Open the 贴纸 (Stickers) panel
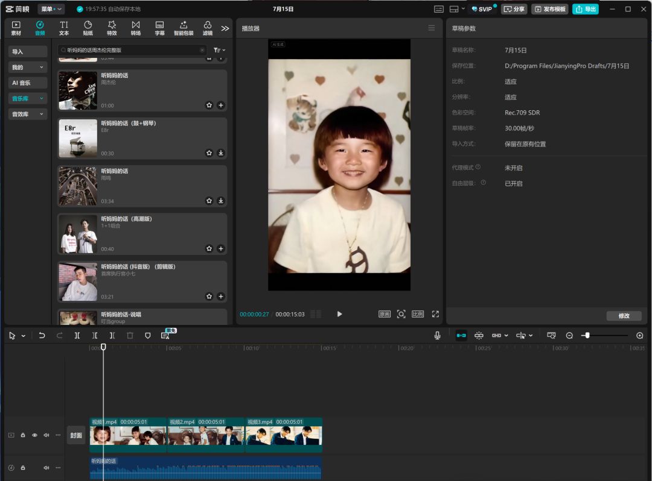The image size is (652, 481). pos(88,28)
